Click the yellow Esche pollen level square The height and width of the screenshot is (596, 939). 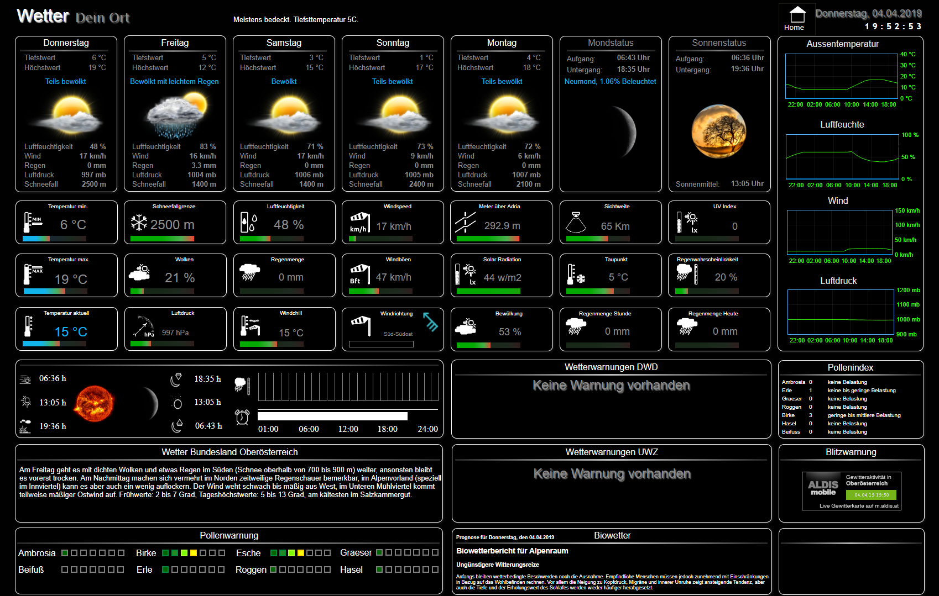[x=300, y=553]
